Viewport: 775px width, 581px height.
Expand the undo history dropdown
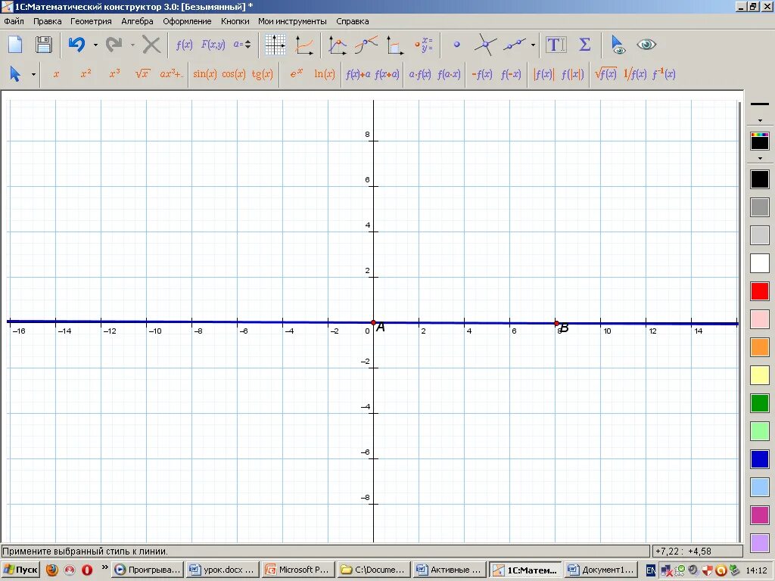coord(95,45)
